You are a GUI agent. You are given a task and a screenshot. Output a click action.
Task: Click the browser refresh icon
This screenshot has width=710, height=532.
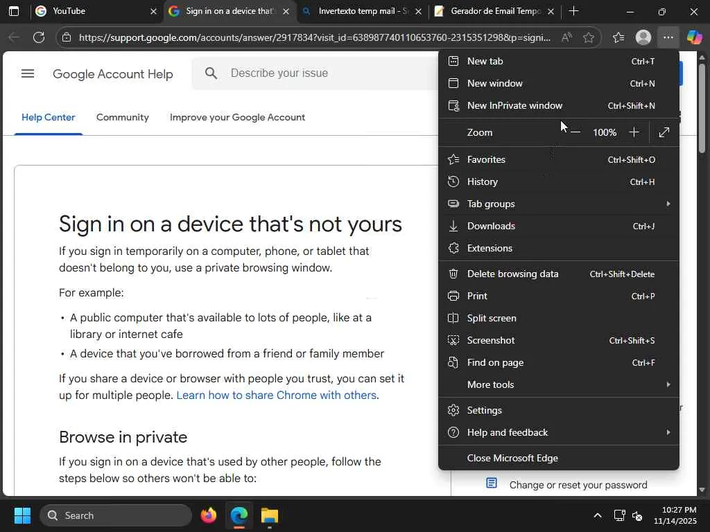tap(39, 37)
